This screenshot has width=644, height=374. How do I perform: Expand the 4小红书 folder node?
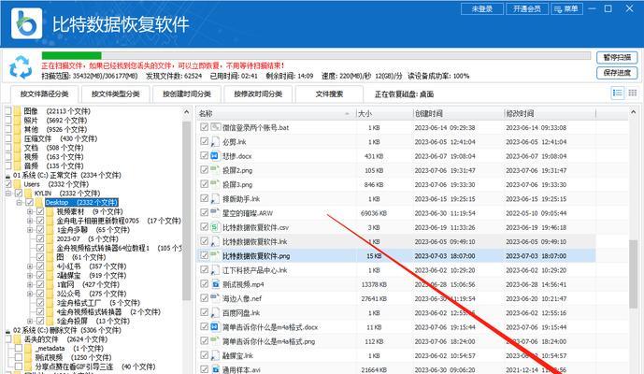point(30,266)
